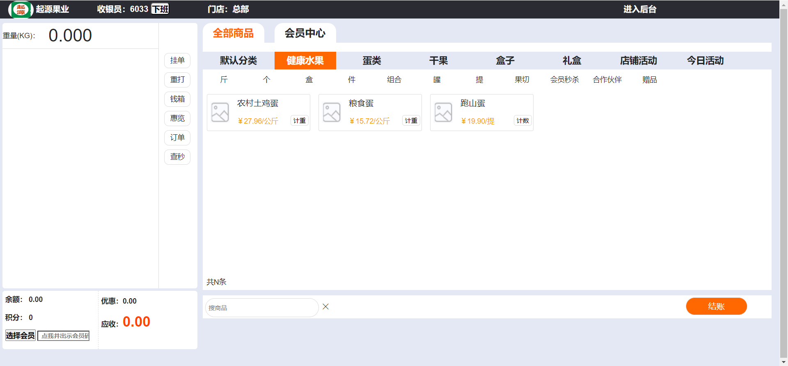Open 进入后台 backend link
The height and width of the screenshot is (366, 788).
(x=640, y=9)
